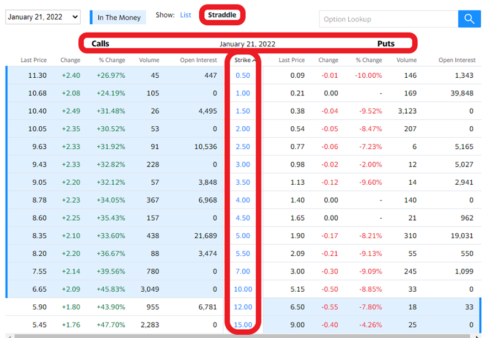Open the 5.00 strike link
This screenshot has height=338, width=489.
tap(243, 235)
